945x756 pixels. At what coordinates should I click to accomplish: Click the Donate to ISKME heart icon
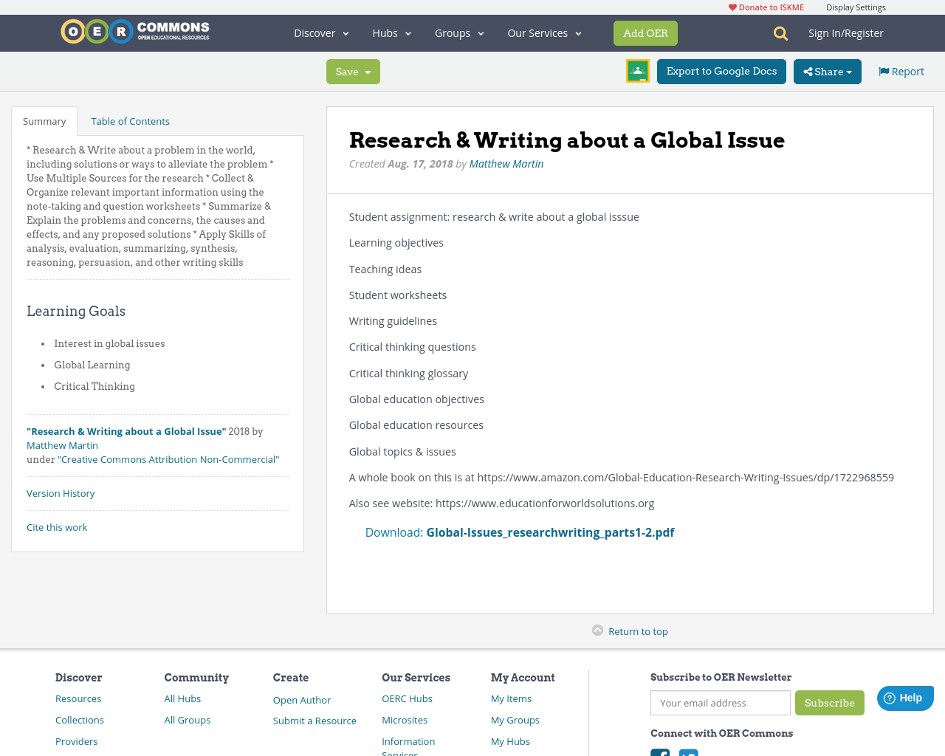click(732, 6)
